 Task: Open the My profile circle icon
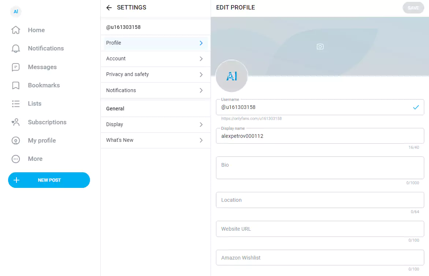coord(16,140)
